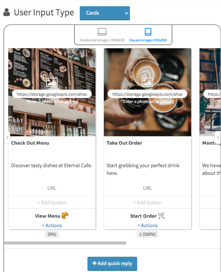
Task: Edit photo URL field on Check Out Menu card
Action: point(52,94)
